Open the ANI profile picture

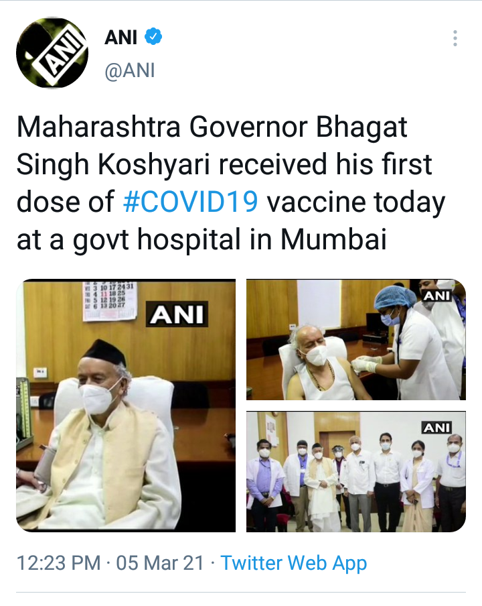tap(52, 52)
